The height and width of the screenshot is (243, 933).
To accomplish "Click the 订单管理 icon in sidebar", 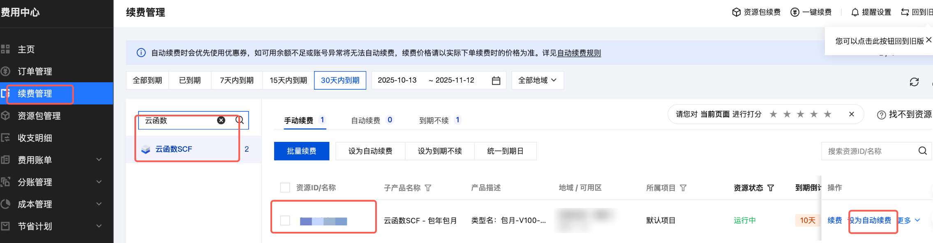I will 5,71.
